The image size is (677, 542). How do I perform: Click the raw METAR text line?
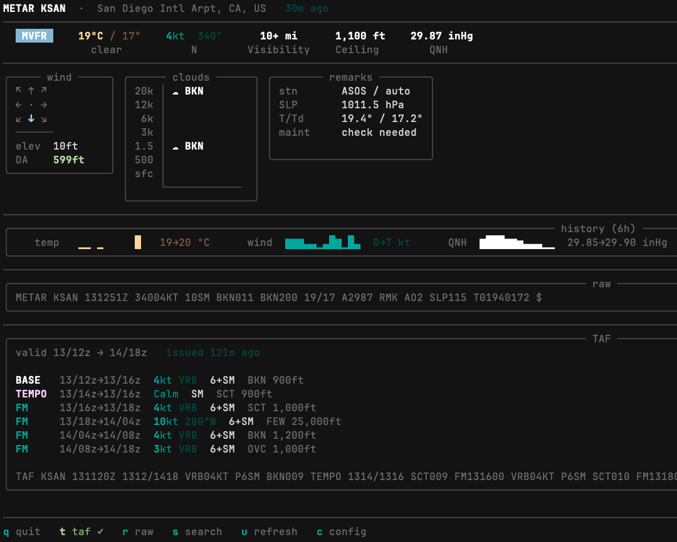click(278, 297)
